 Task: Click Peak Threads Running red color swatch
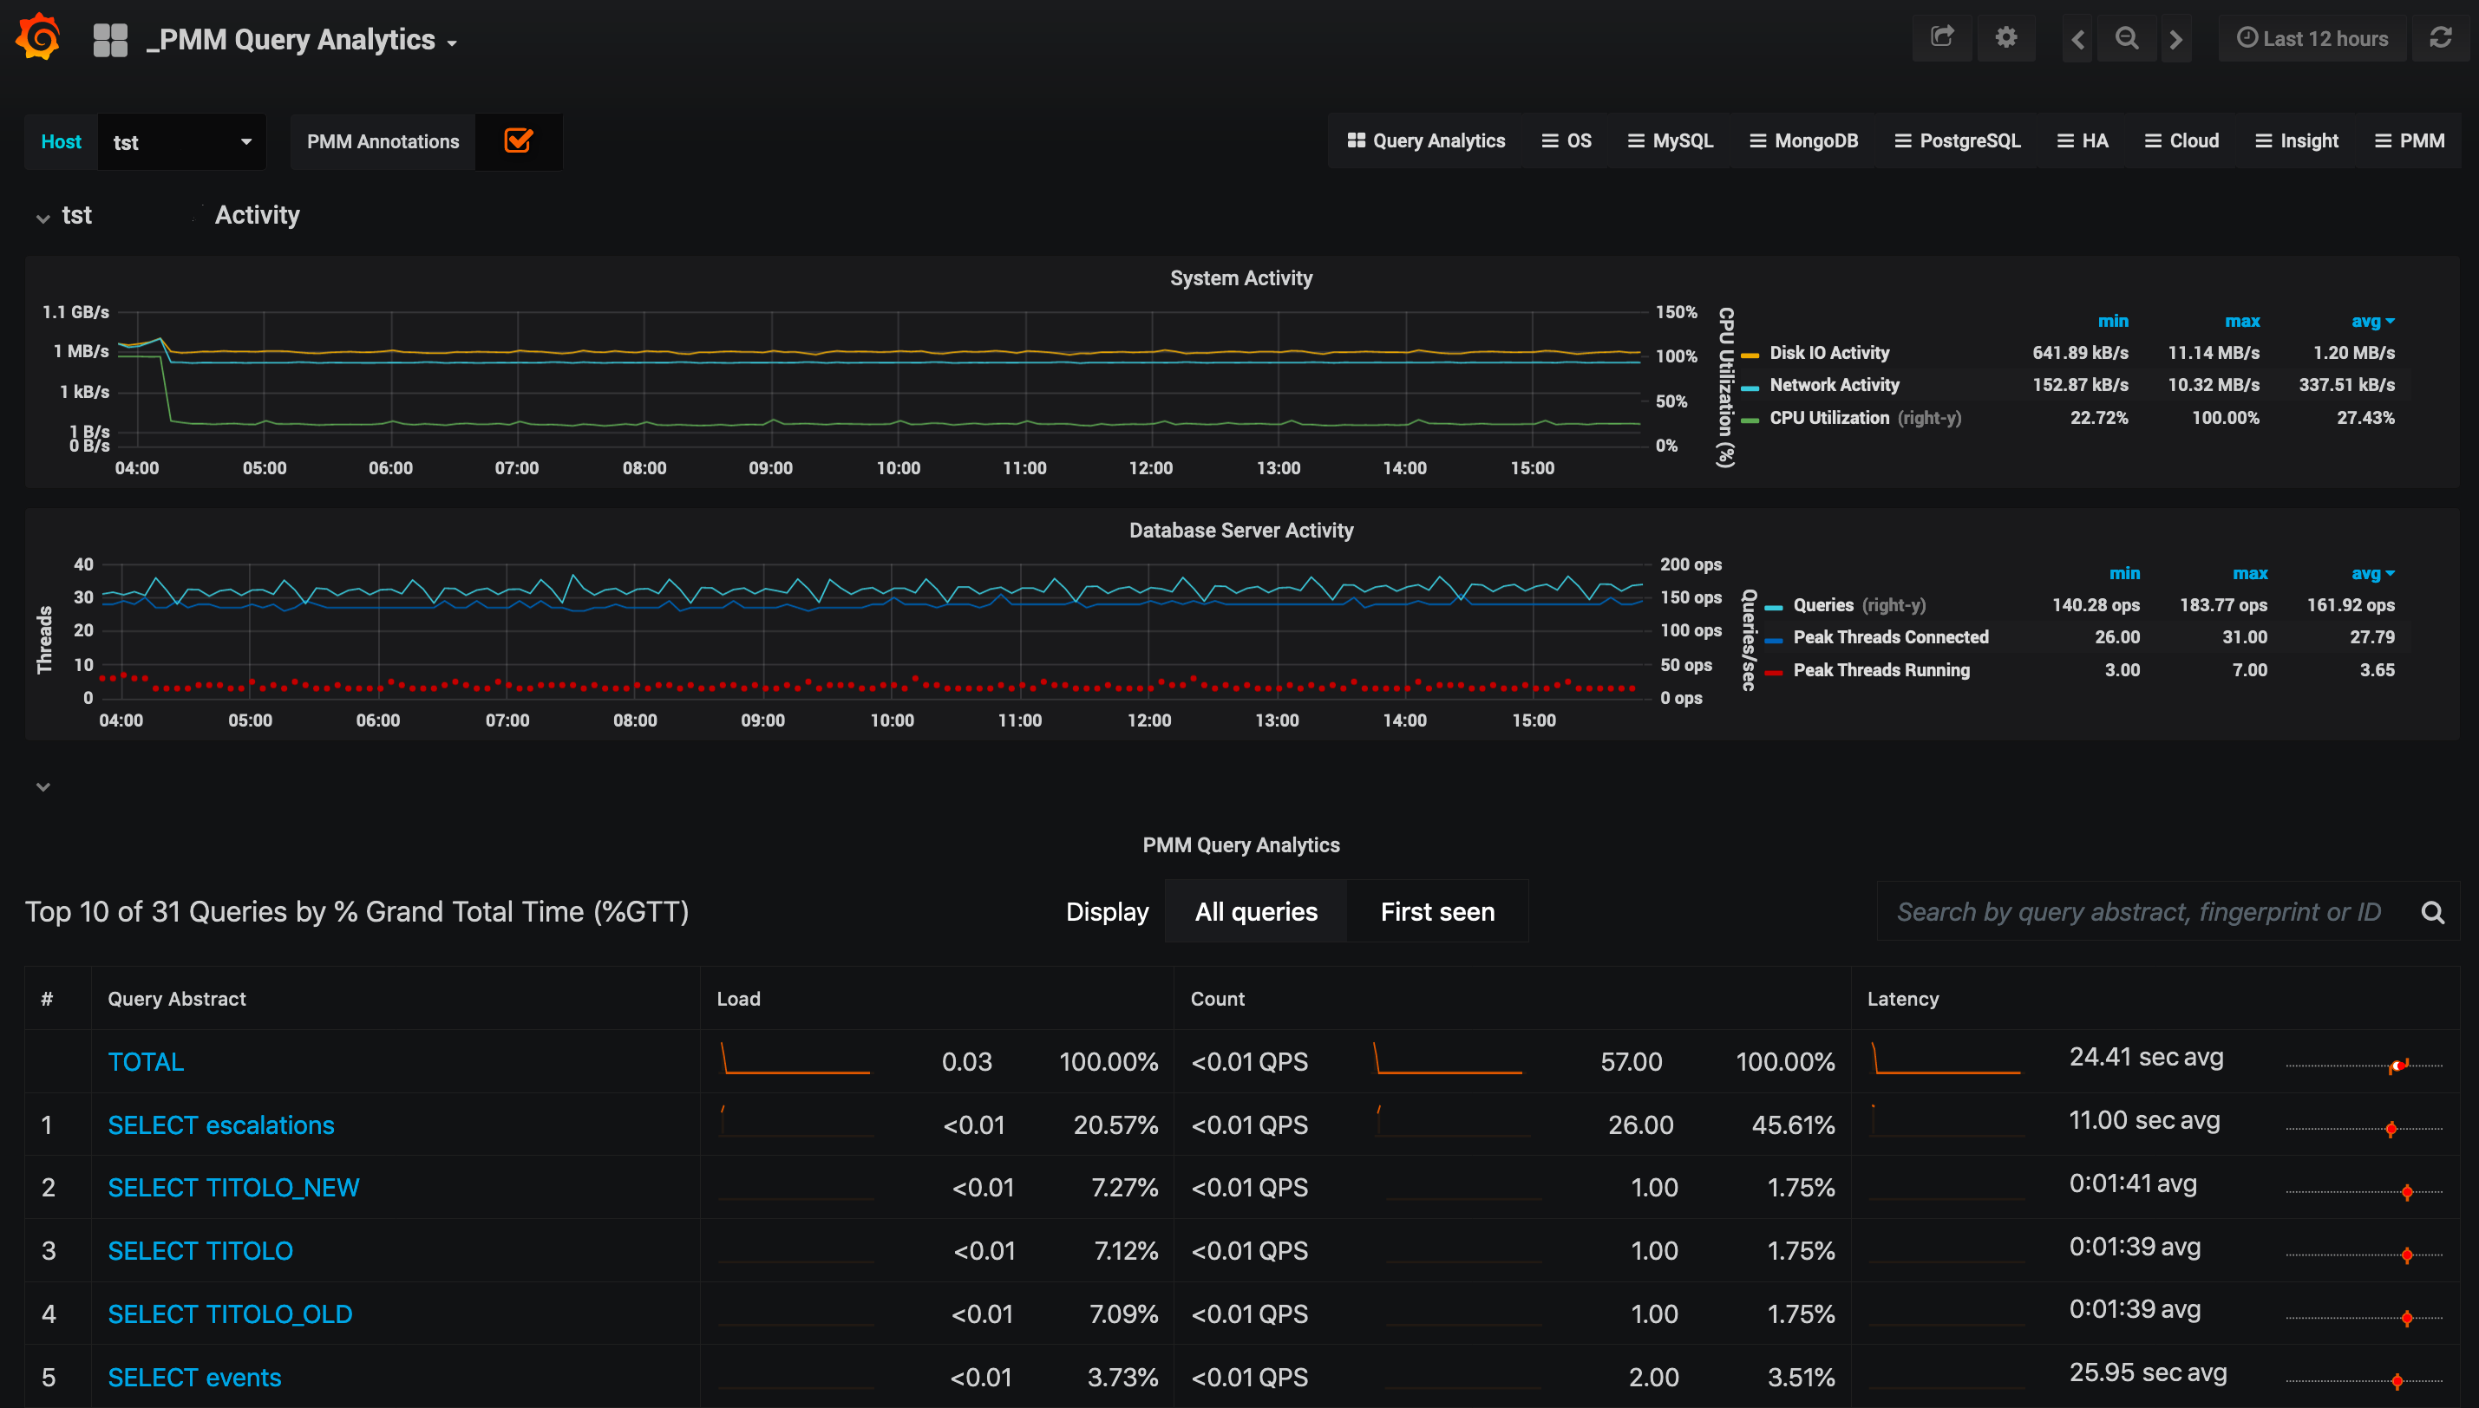click(1773, 673)
